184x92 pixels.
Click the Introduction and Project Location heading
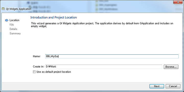[x=53, y=17]
